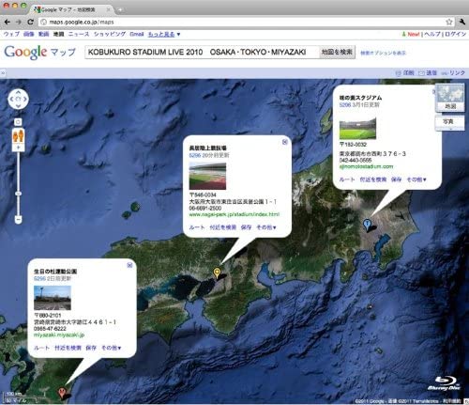
Task: Click the yellow Osaka map marker
Action: pos(217,273)
